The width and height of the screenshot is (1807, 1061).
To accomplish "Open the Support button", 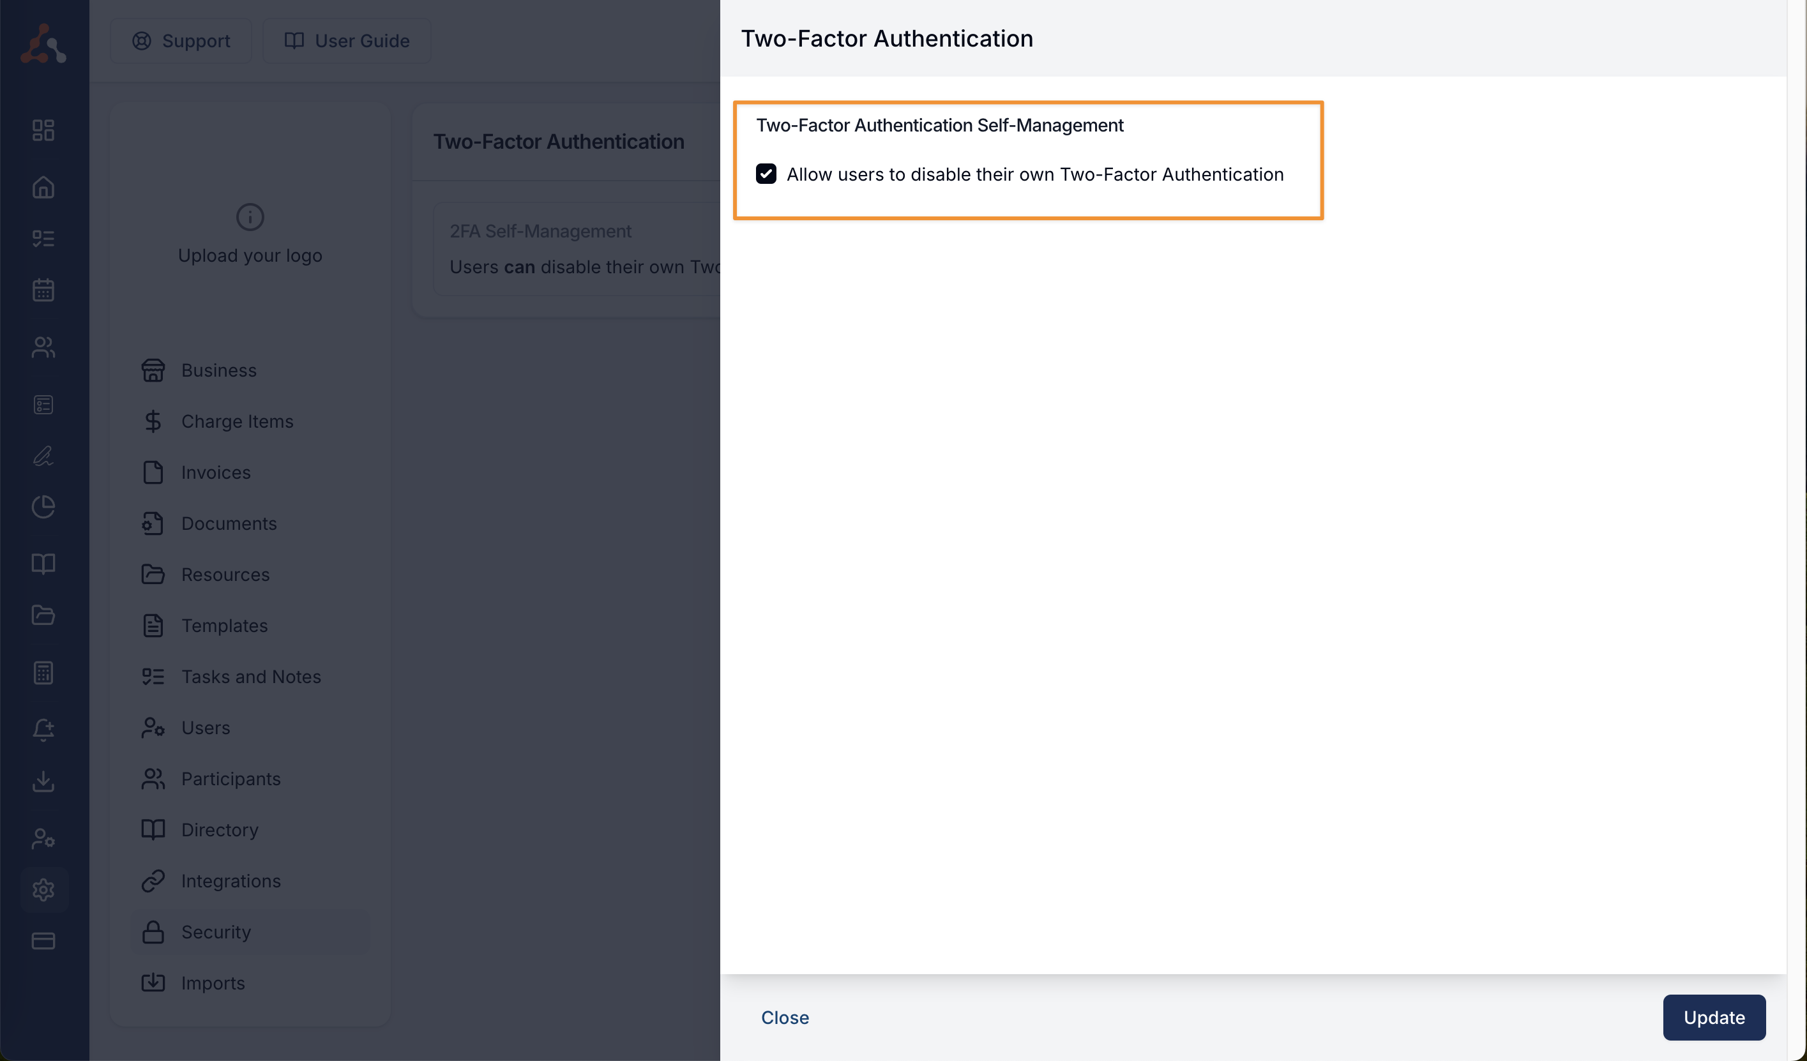I will tap(181, 41).
